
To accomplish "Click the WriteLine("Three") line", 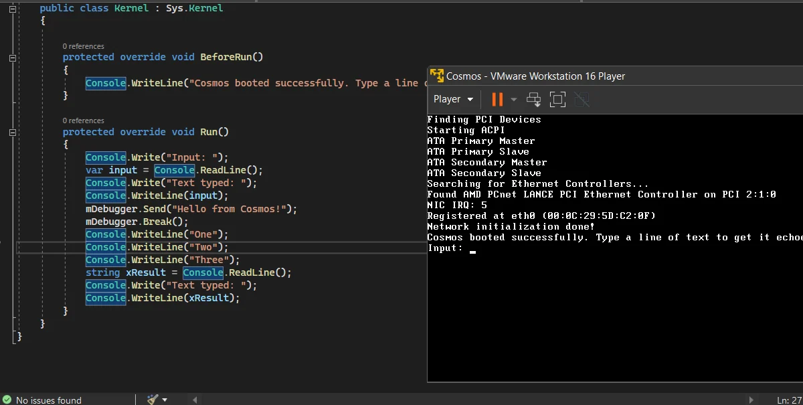I will [x=163, y=260].
